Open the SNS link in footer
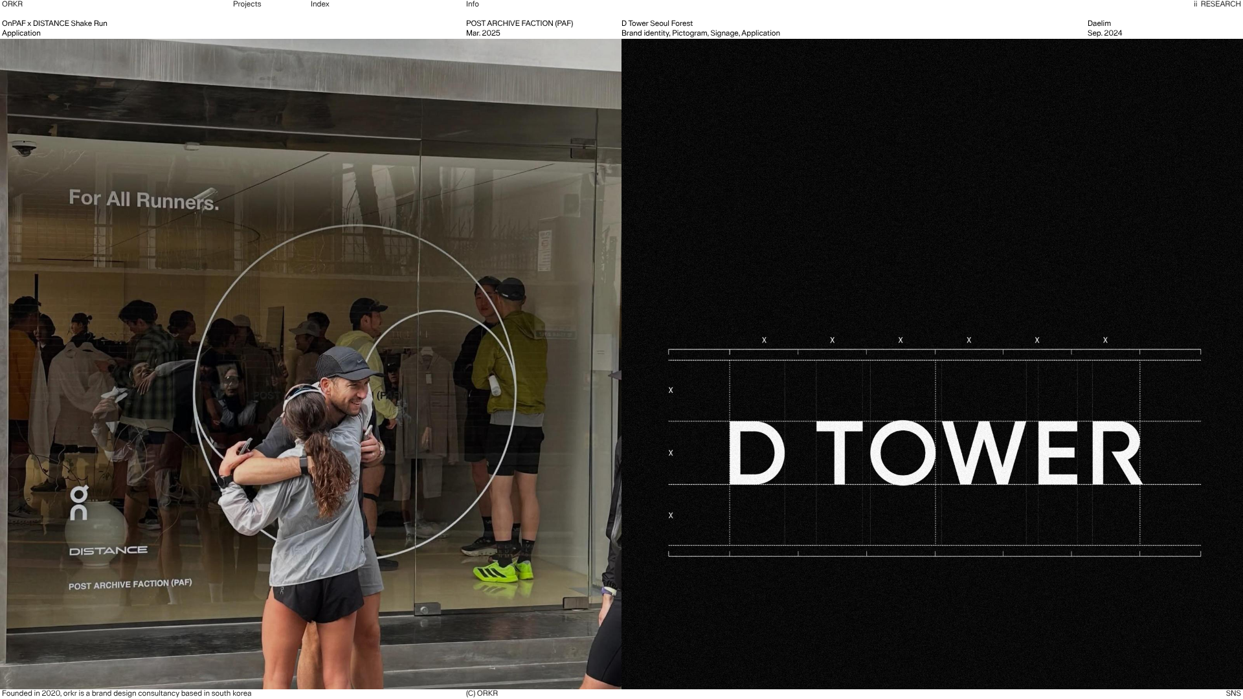Viewport: 1243px width, 699px height. (1233, 693)
